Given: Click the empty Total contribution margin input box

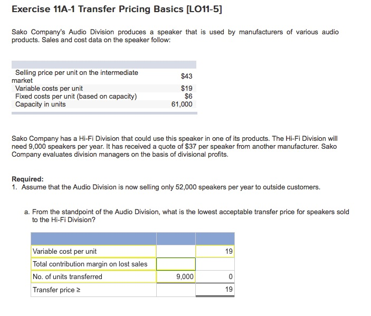Looking at the screenshot, I should 176,264.
